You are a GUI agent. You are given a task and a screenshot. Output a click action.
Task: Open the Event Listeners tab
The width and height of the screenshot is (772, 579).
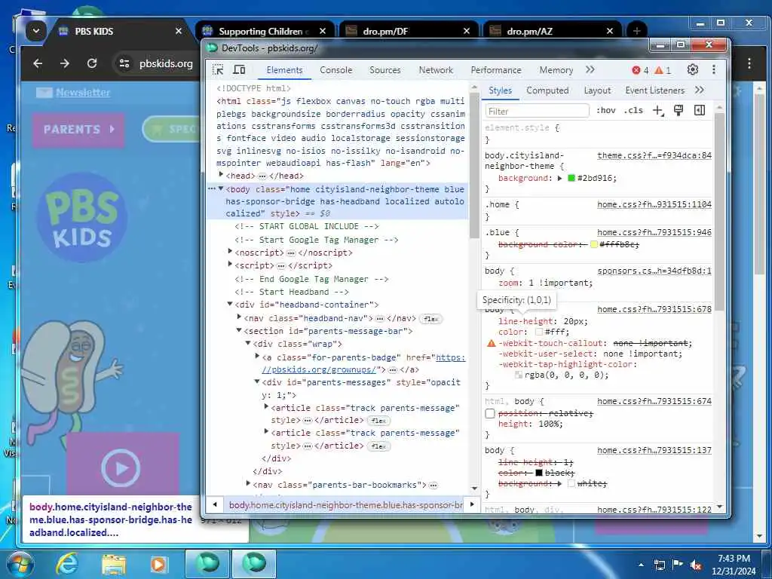tap(655, 90)
